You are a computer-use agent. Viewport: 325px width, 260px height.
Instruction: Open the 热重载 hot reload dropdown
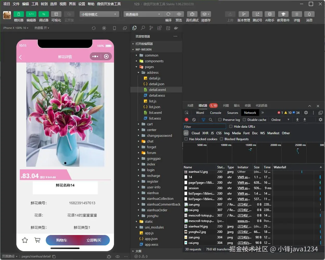tap(42, 28)
